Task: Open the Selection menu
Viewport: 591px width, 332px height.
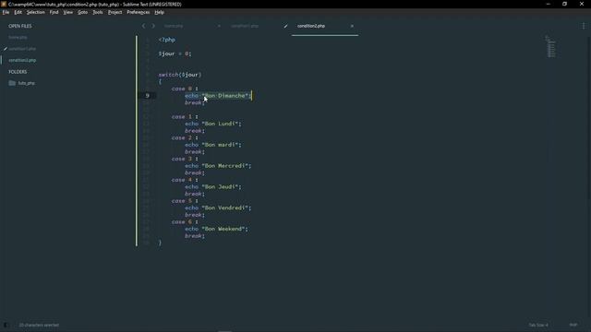Action: coord(35,12)
